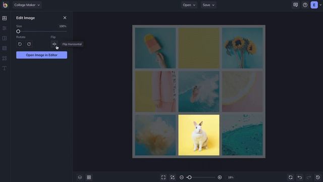Select the sunflowers collage cell
This screenshot has width=323, height=182.
click(242, 48)
